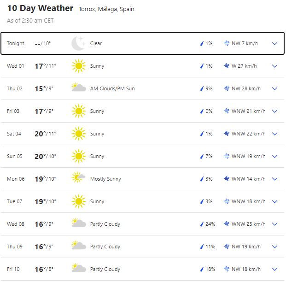286x282 pixels.
Task: Click the raindrop icon for Fri 10
Action: [201, 269]
